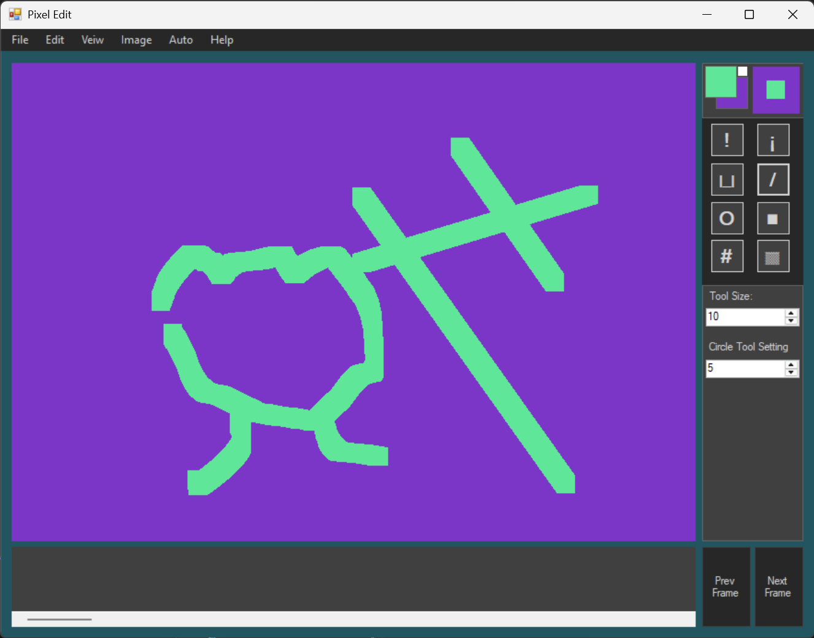Screen dimensions: 814x638
Task: Click the Next Frame button
Action: 778,586
